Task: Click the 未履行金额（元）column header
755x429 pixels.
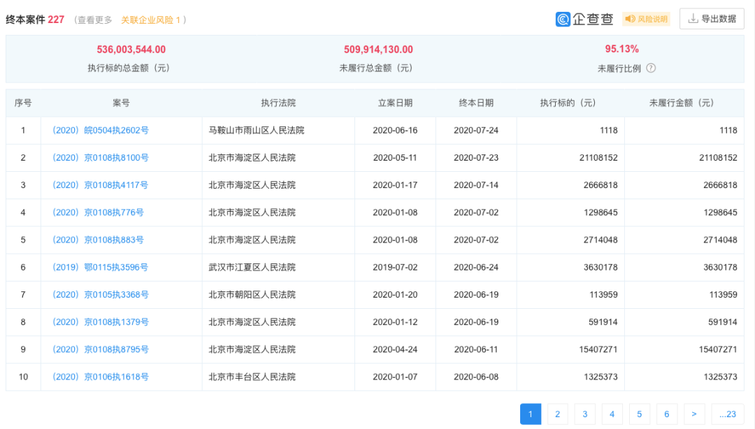Action: pos(682,103)
